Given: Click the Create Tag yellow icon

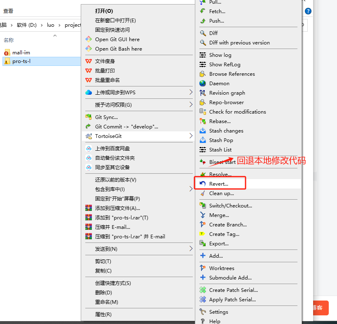Looking at the screenshot, I should tap(202, 234).
